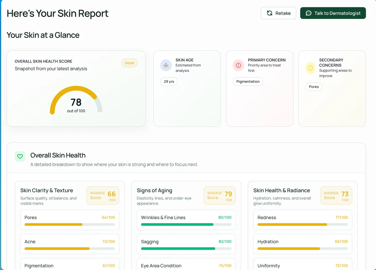Viewport: 376px width, 270px height.
Task: Click the 'Signs of Aging' card title
Action: 154,190
